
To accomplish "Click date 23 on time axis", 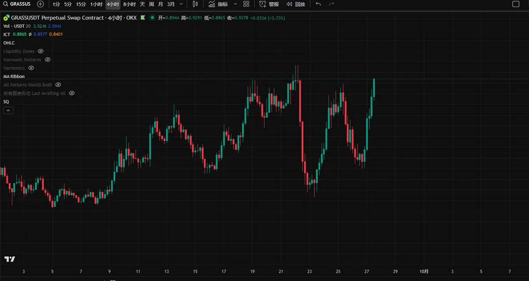I will pos(310,271).
